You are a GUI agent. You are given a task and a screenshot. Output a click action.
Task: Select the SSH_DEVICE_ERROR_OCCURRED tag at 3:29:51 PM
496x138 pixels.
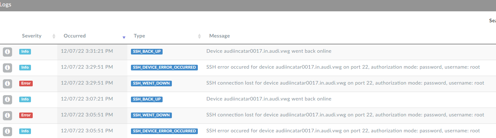pos(164,67)
